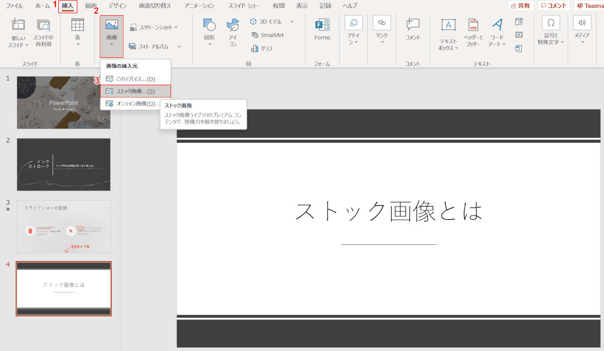Open Header and Footer (ヘッダーとフッター)
Viewport: 604px width, 351px height.
(474, 33)
